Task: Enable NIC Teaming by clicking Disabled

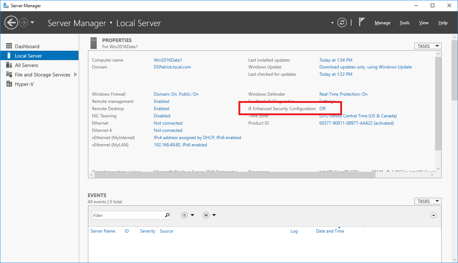Action: point(162,116)
